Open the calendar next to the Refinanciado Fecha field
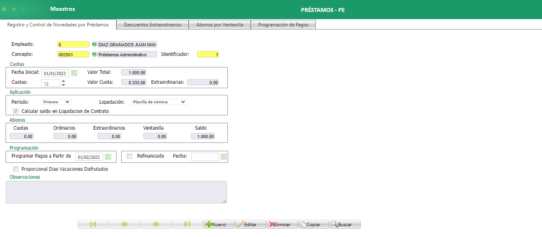Image resolution: width=542 pixels, height=237 pixels. point(223,156)
